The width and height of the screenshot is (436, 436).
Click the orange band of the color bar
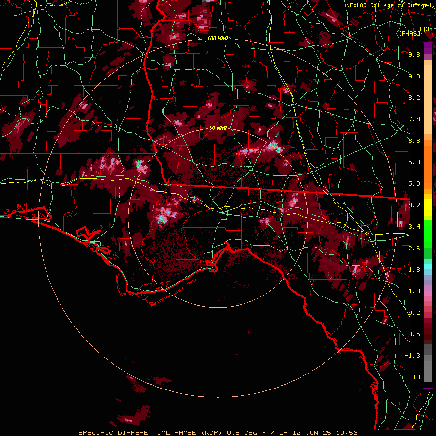[x=428, y=167]
